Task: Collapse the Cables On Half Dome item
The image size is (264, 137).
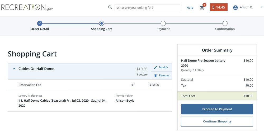Action: pyautogui.click(x=14, y=69)
